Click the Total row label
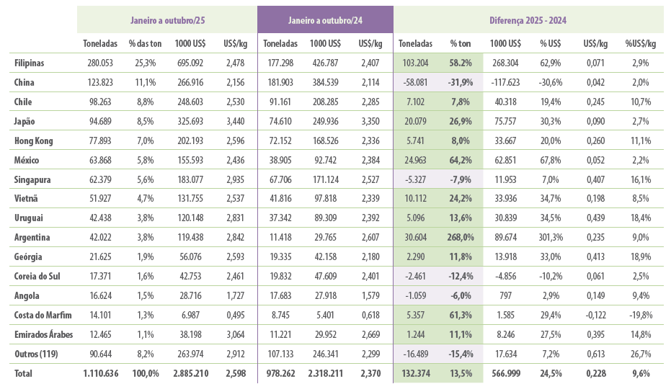Screen dimensions: 671x384 24,374
